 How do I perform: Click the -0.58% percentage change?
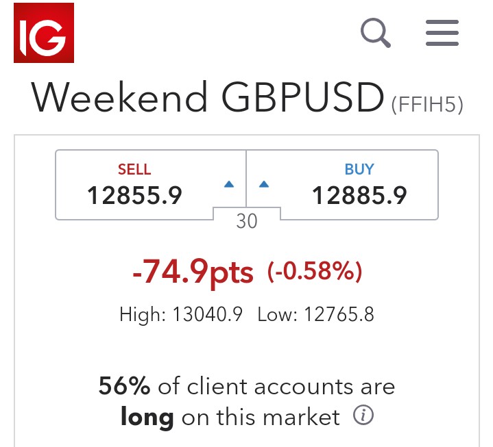coord(315,271)
